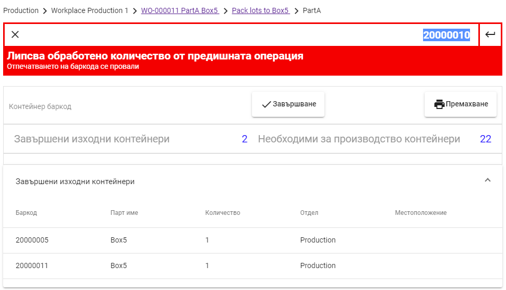Sort by the Отдел column header
Image resolution: width=506 pixels, height=290 pixels.
click(x=309, y=213)
